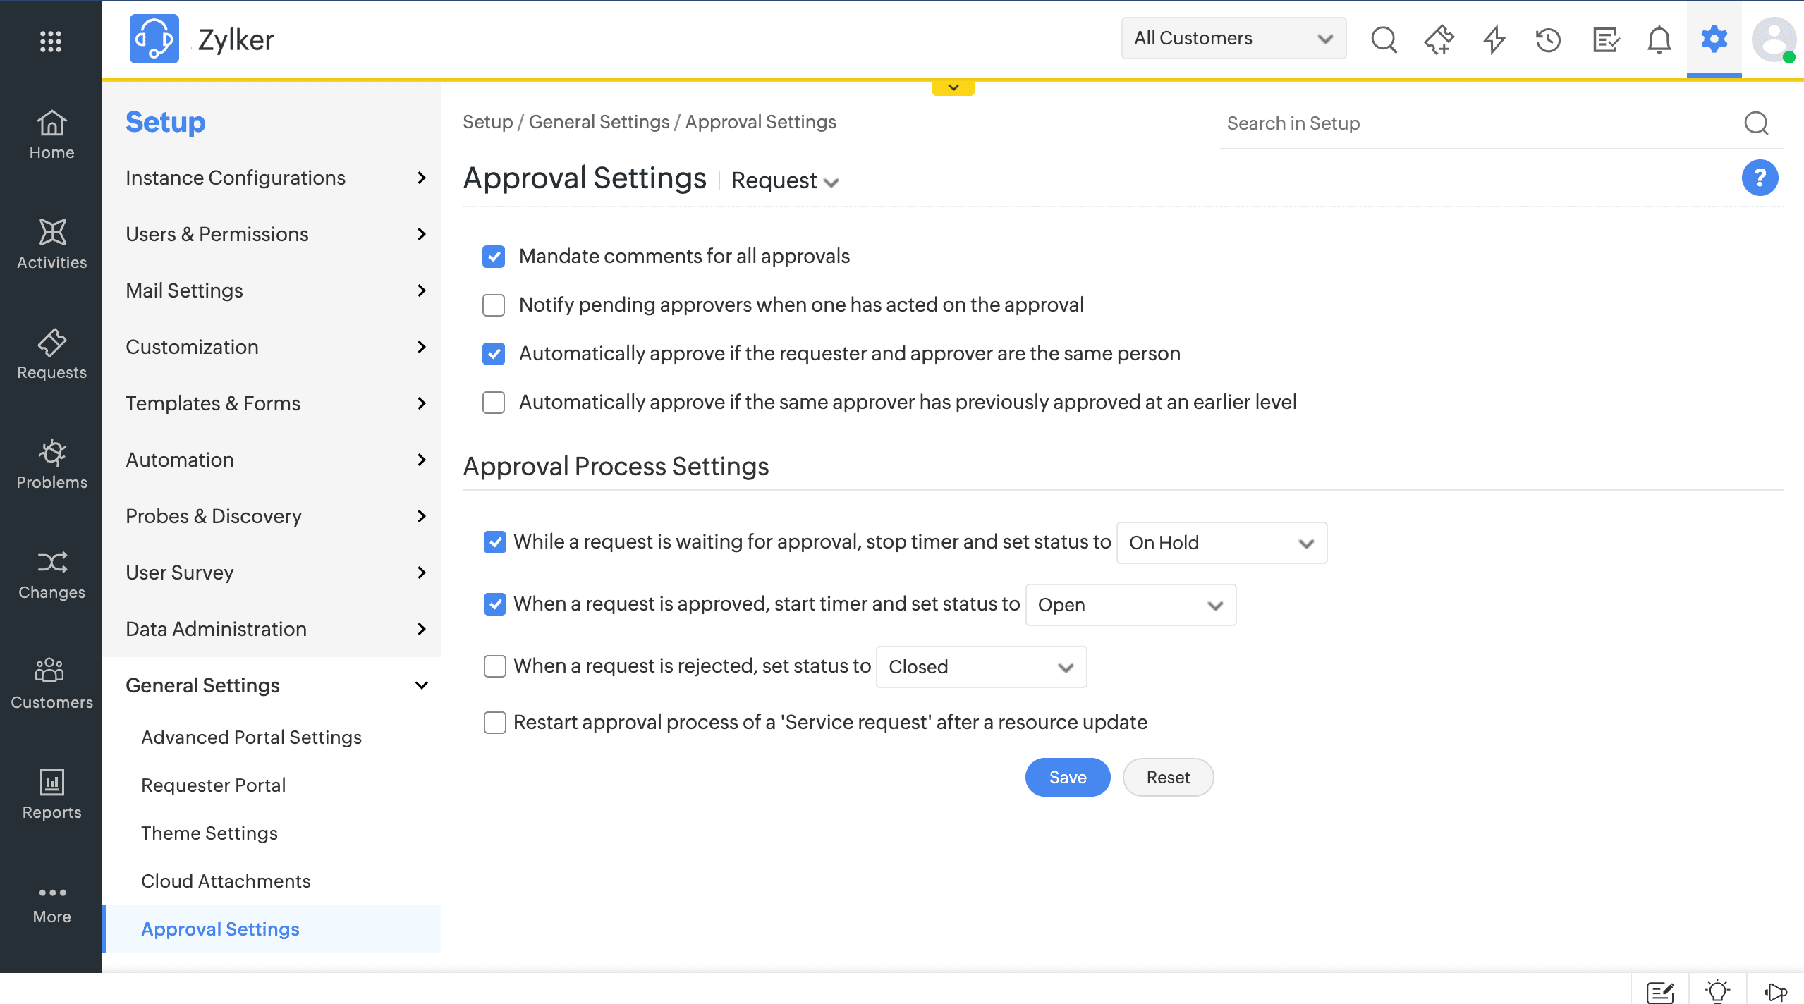Click the new request ticket icon
The image size is (1804, 1004).
point(1439,39)
